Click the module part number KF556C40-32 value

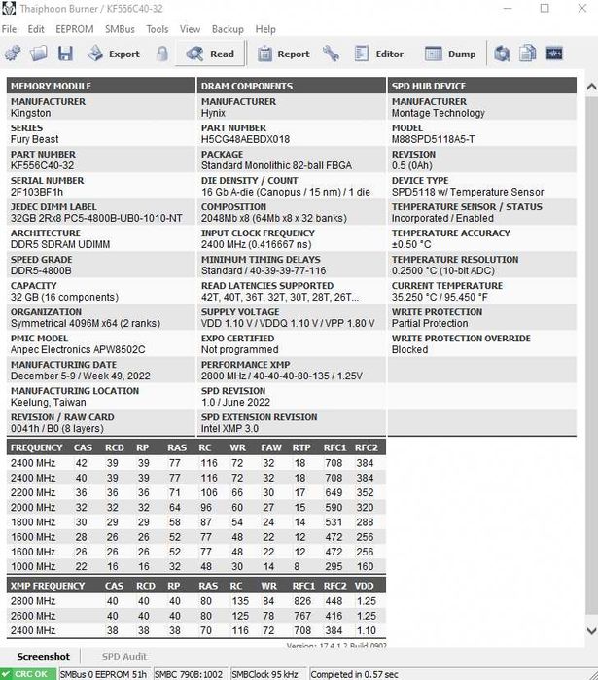(x=43, y=165)
